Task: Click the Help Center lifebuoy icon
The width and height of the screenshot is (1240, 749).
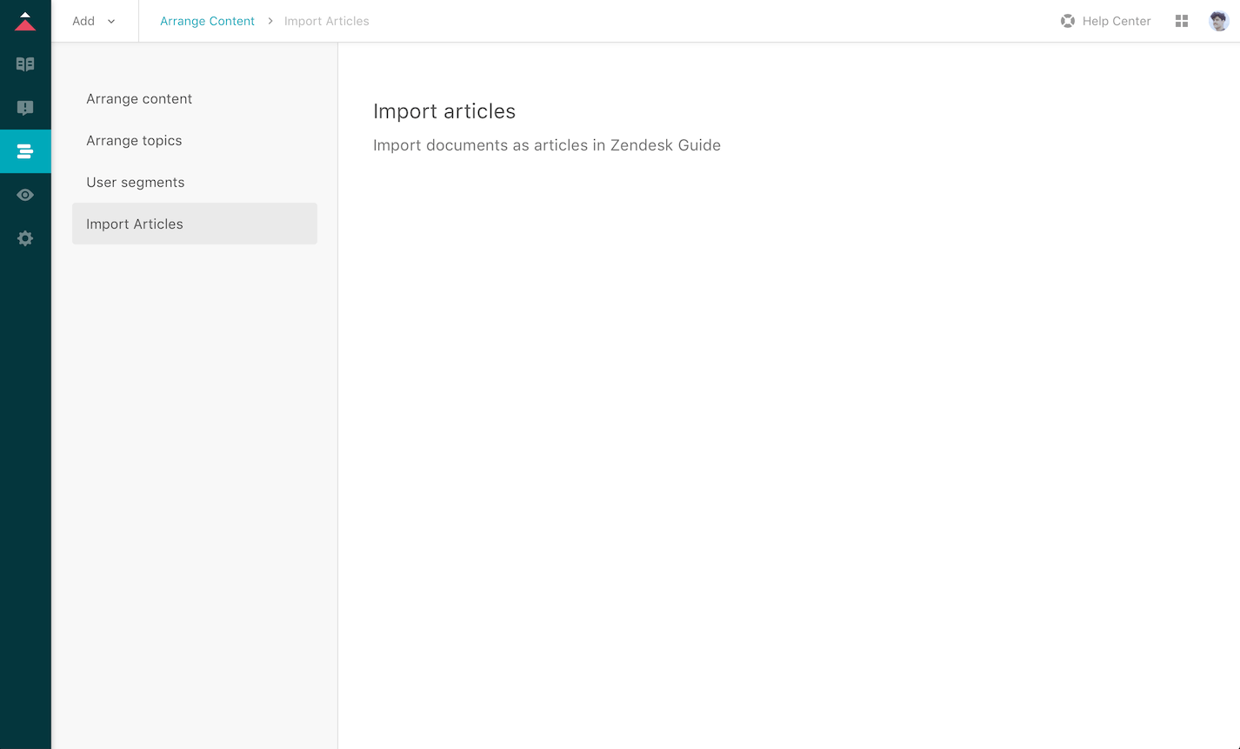Action: pos(1068,21)
